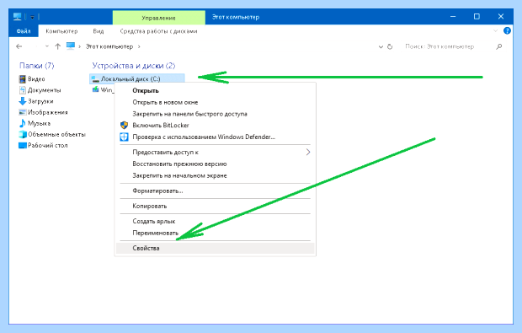Select Закрепить на начальном экране

[x=215, y=175]
